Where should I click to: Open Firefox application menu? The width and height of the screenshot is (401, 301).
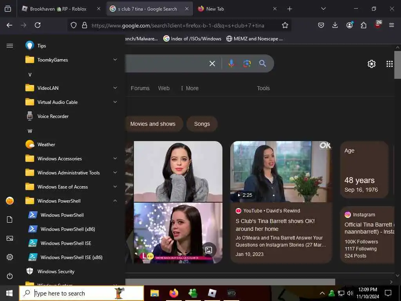(x=391, y=25)
